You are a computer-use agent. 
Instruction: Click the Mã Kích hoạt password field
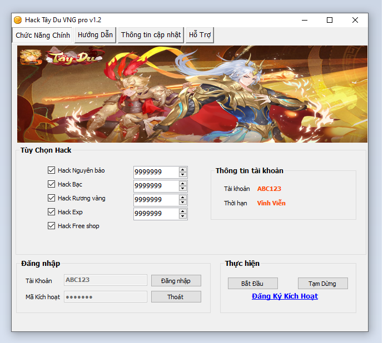(x=106, y=297)
